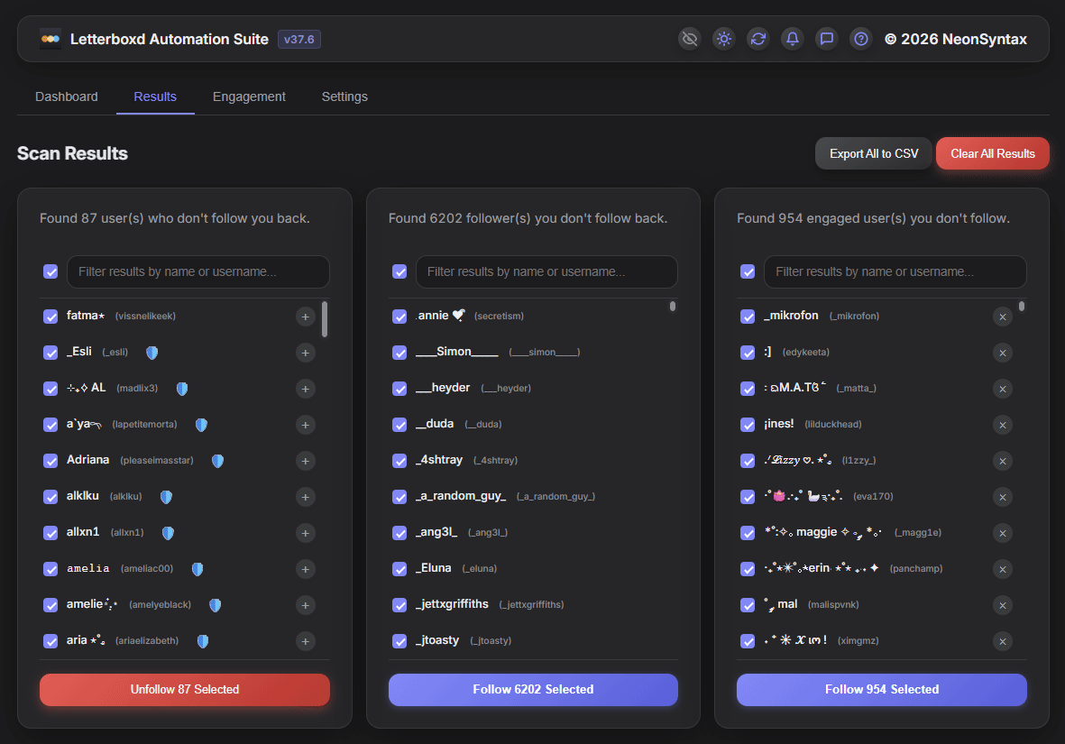
Task: Remove edykeeta with its X icon
Action: click(x=1003, y=353)
